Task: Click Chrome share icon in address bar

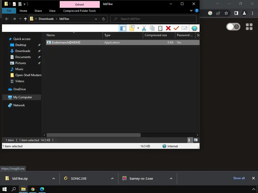Action: [x=218, y=13]
